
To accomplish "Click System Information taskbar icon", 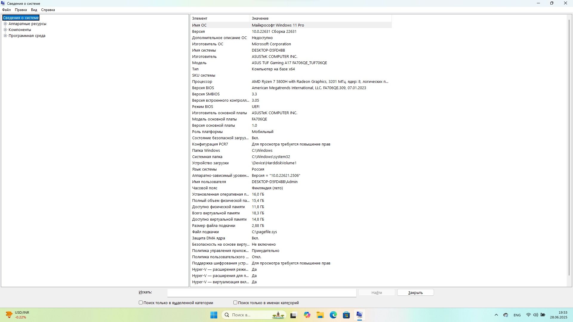I will (359, 315).
